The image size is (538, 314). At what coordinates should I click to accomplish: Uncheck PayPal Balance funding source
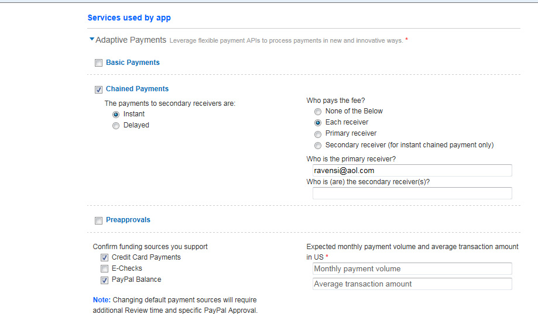tap(104, 280)
